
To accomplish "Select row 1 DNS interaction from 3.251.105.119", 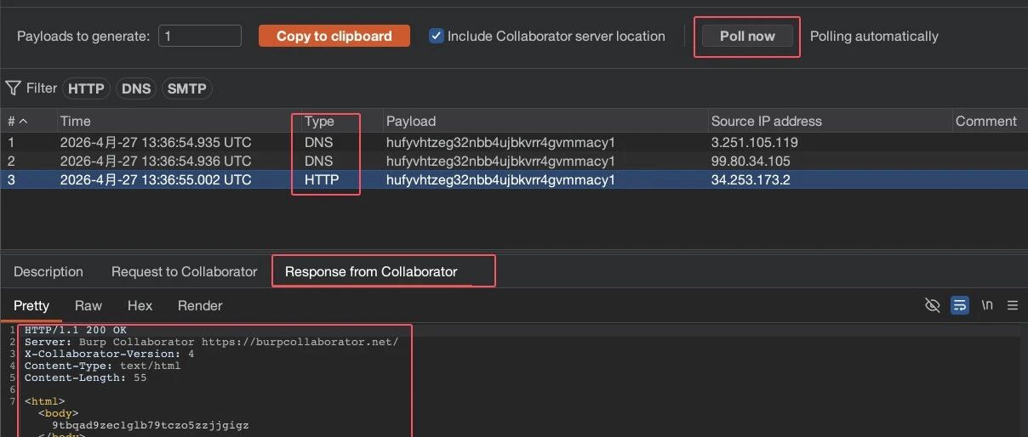I will 514,142.
